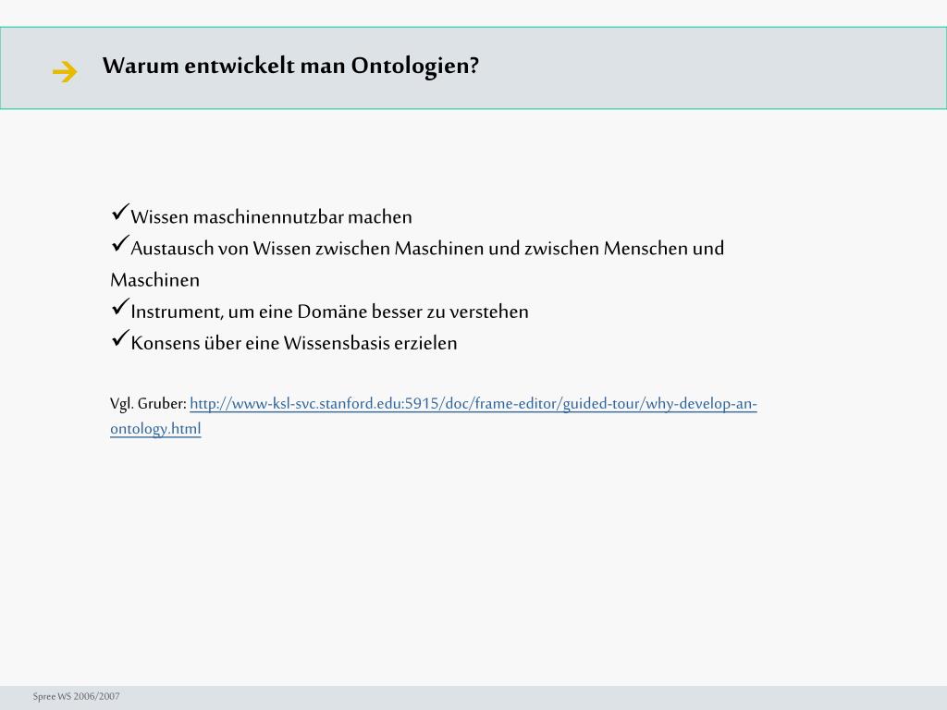Click the 'Vgl. Gruber:' label
947x710 pixels.
(x=148, y=403)
